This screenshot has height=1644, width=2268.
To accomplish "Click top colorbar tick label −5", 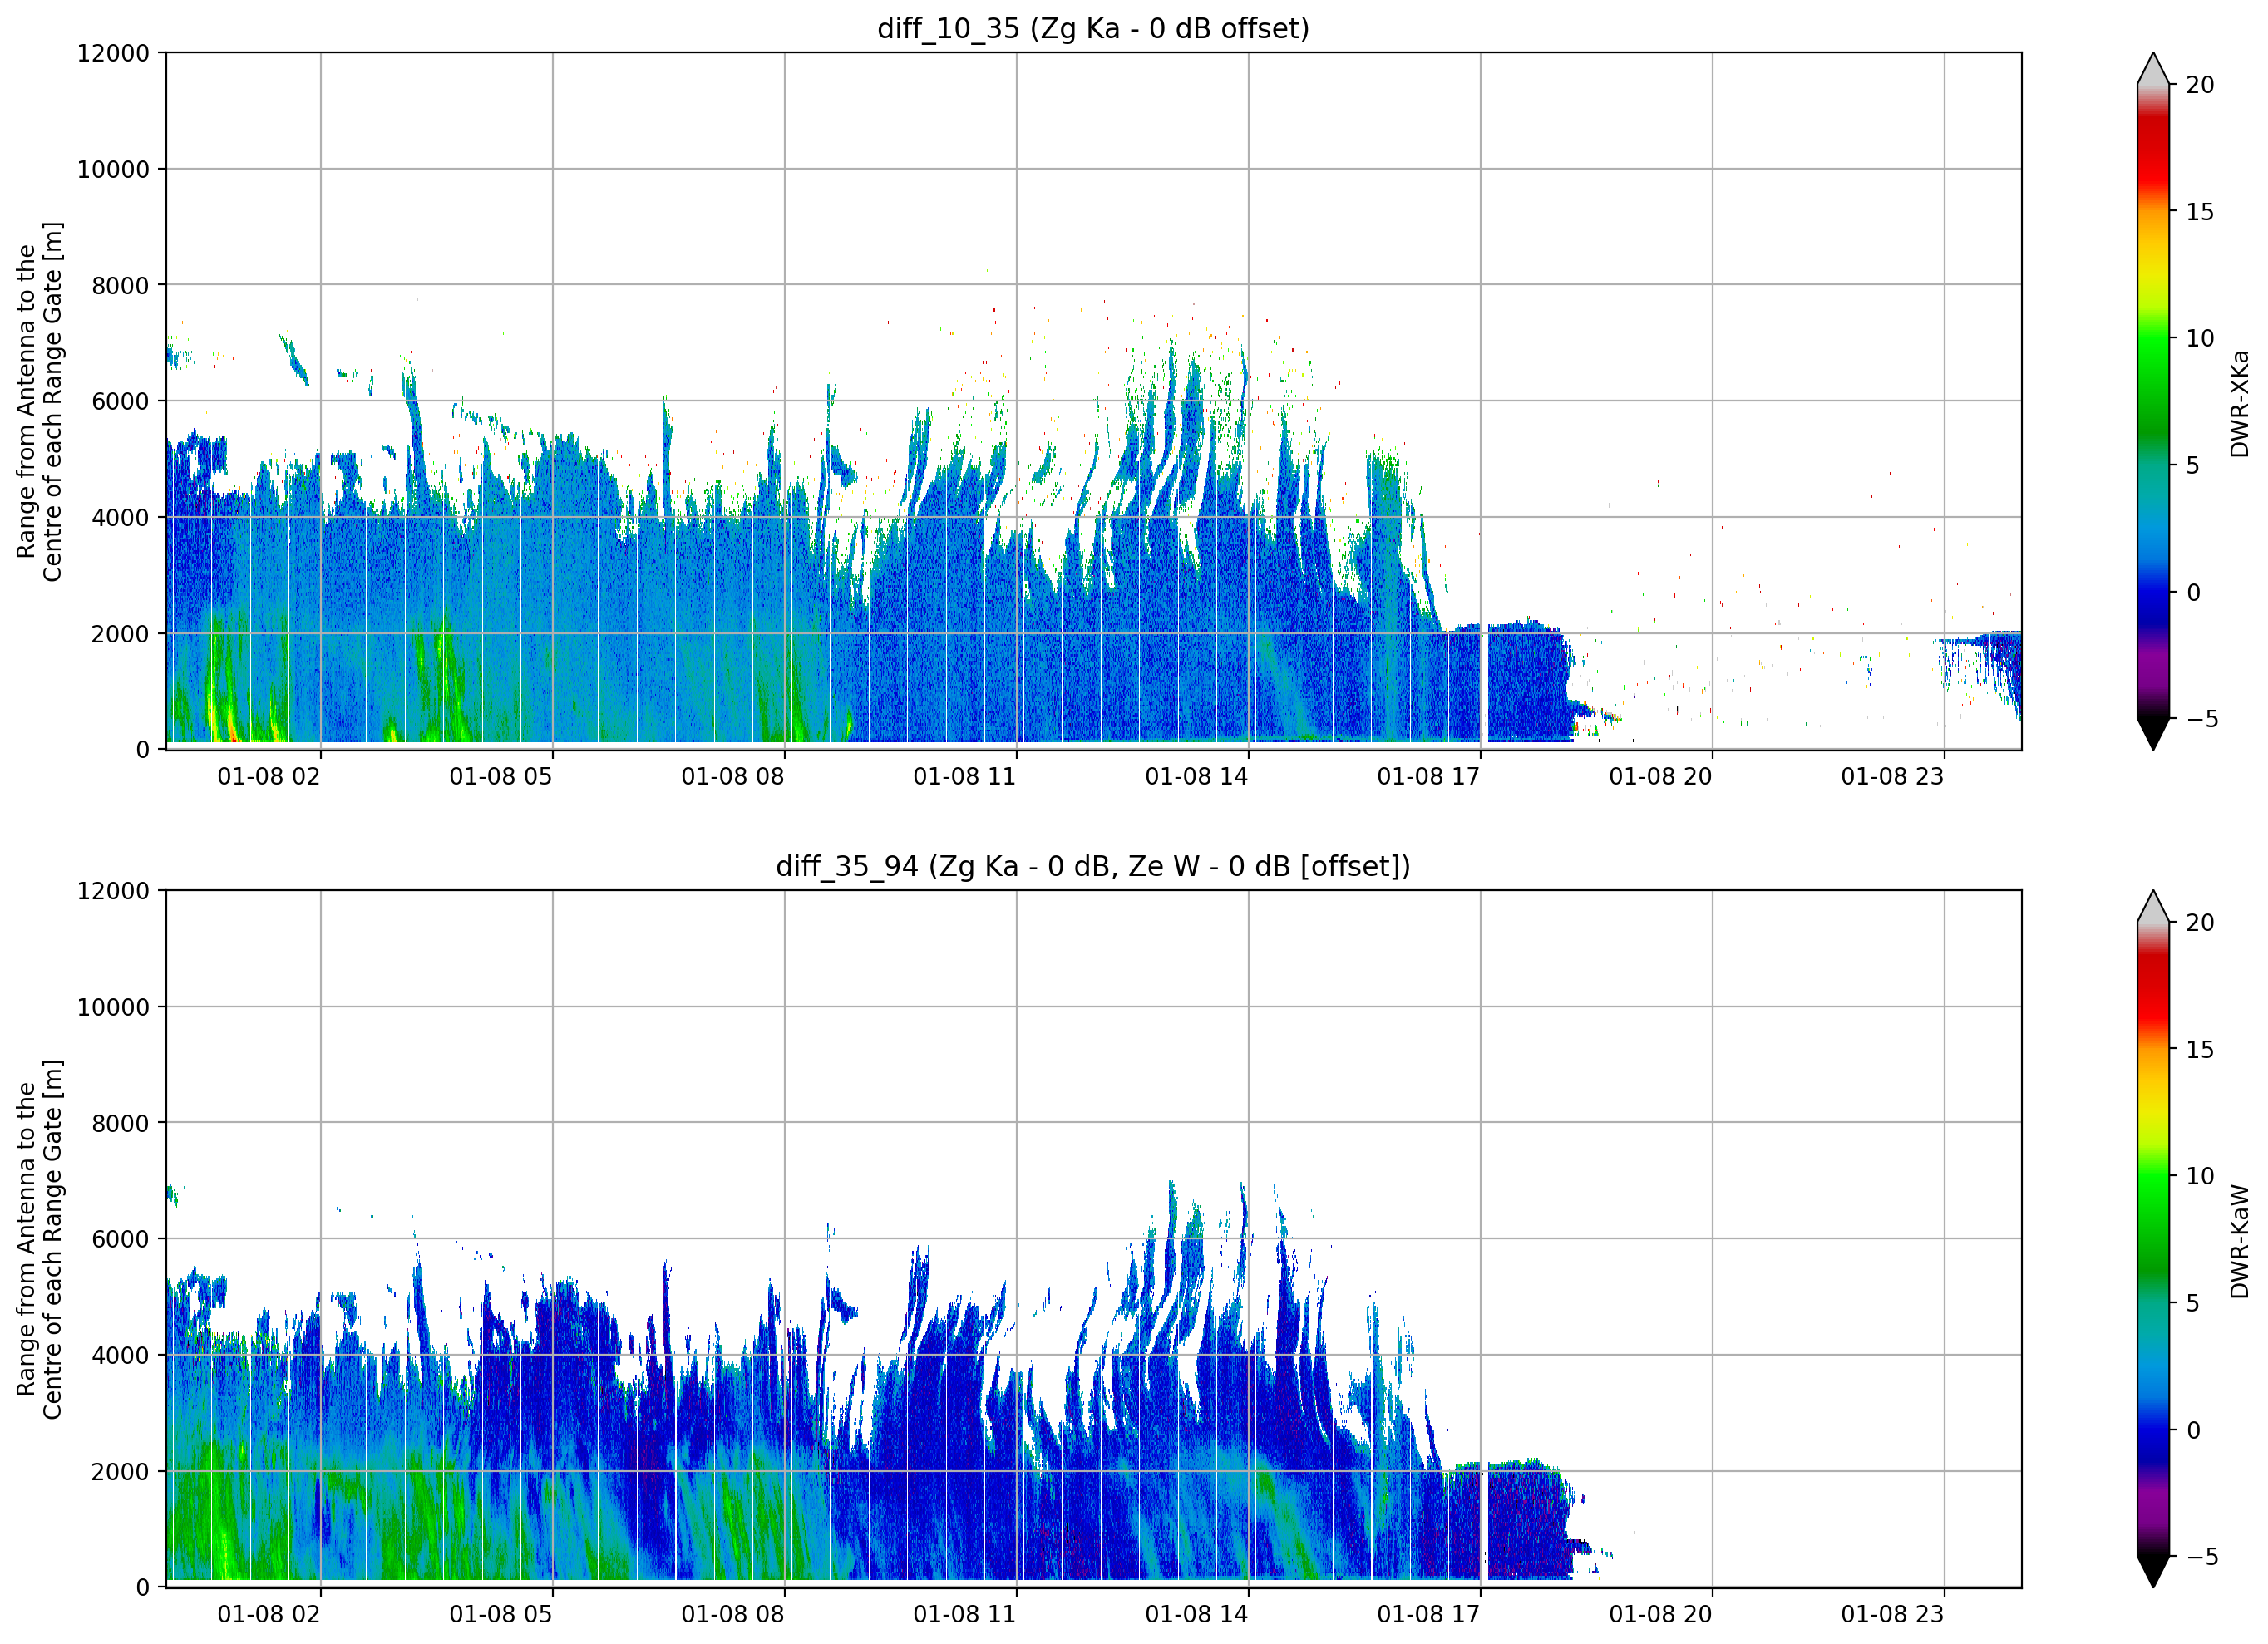I will 2202,719.
